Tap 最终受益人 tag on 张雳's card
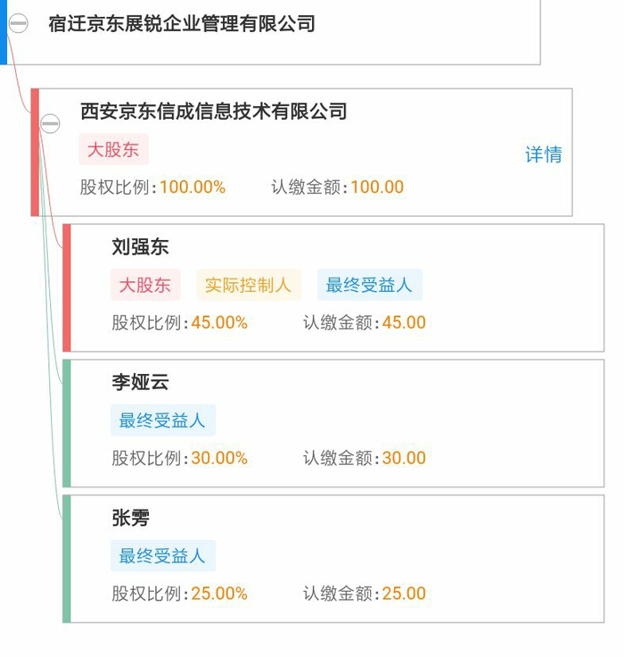624x657 pixels. click(x=163, y=556)
